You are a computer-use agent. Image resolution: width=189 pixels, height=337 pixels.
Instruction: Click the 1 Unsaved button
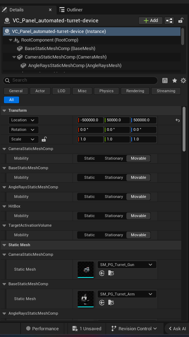click(87, 328)
